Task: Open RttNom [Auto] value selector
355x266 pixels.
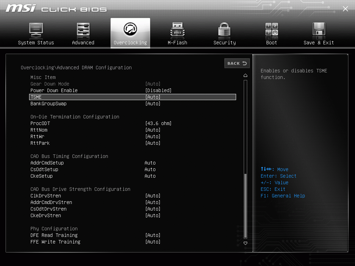Action: point(153,130)
